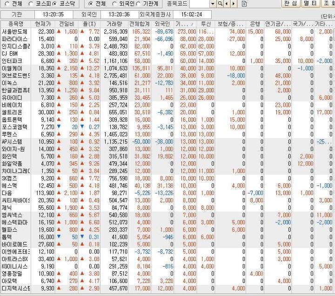Click the 113,900 price of 다음
This screenshot has width=335, height=296.
[45, 193]
